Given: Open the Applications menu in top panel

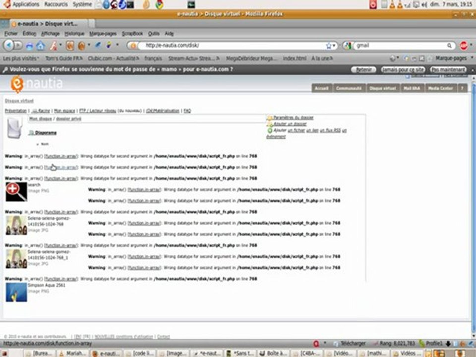Looking at the screenshot, I should (26, 4).
